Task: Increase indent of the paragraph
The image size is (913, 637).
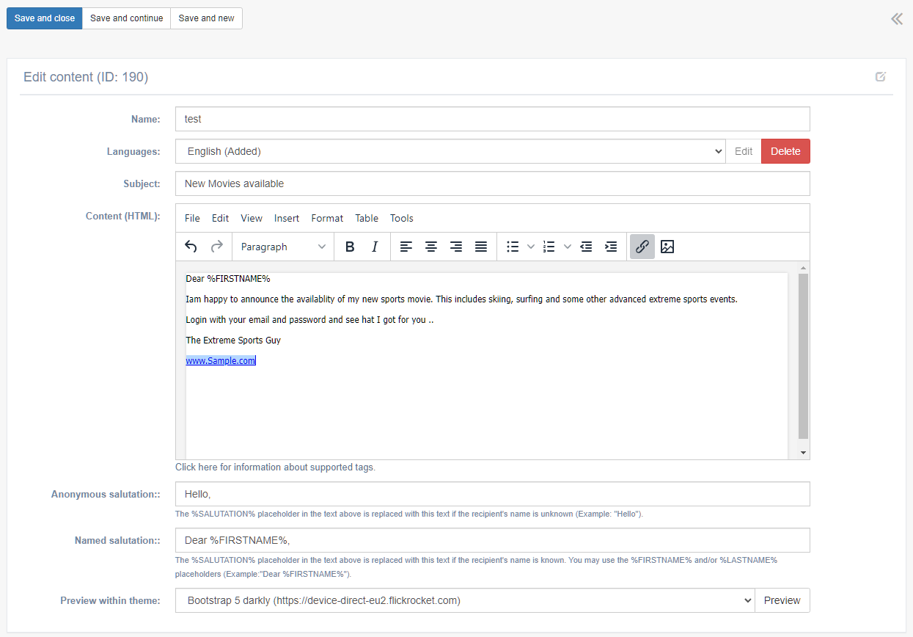Action: (x=610, y=247)
